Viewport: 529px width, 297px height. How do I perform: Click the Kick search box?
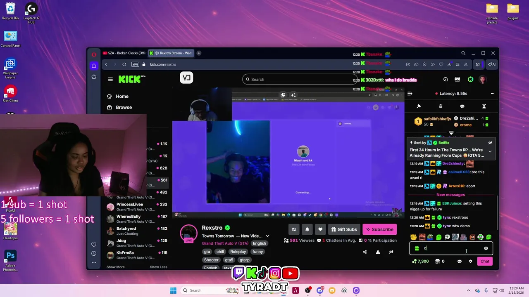pyautogui.click(x=300, y=79)
